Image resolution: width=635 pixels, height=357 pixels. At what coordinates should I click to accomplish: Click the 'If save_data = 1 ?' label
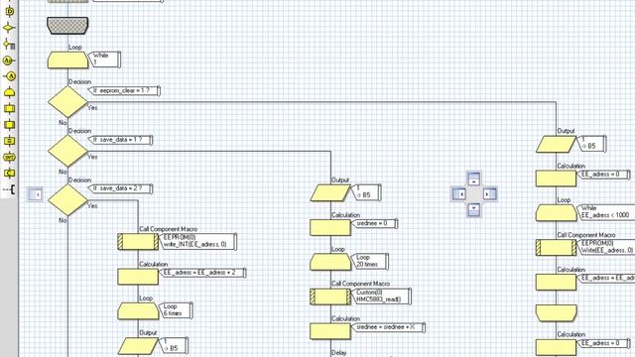tap(120, 140)
